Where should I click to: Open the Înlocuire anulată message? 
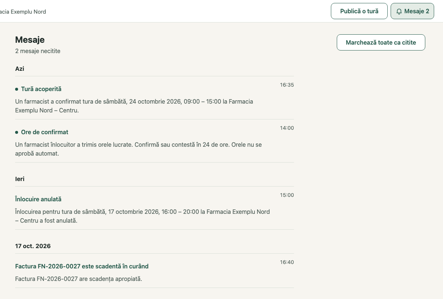(x=155, y=208)
